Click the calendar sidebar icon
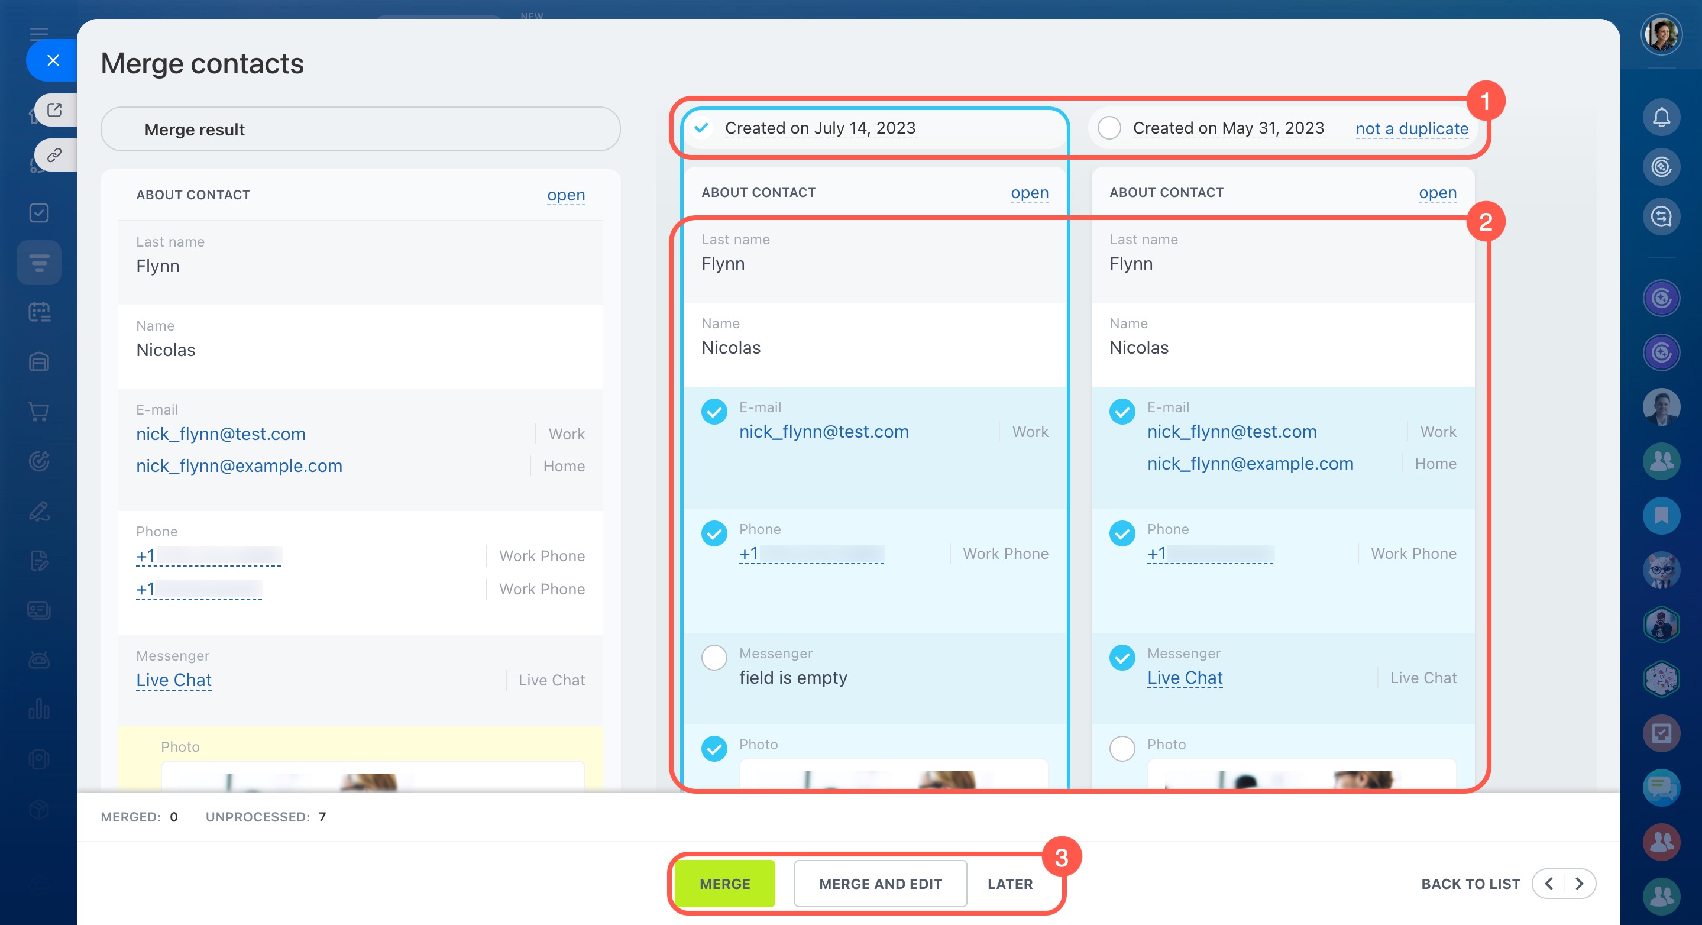1702x925 pixels. pos(39,312)
